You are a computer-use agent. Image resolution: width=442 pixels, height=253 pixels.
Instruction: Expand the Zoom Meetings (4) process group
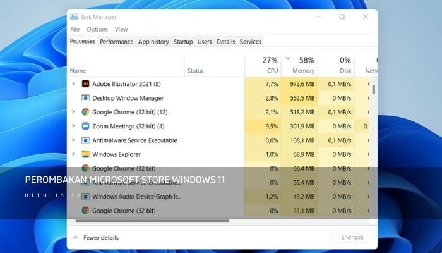pos(73,126)
